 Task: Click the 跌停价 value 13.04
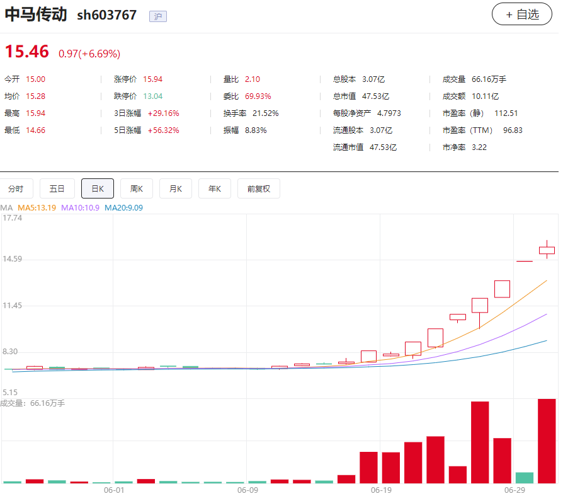(152, 96)
